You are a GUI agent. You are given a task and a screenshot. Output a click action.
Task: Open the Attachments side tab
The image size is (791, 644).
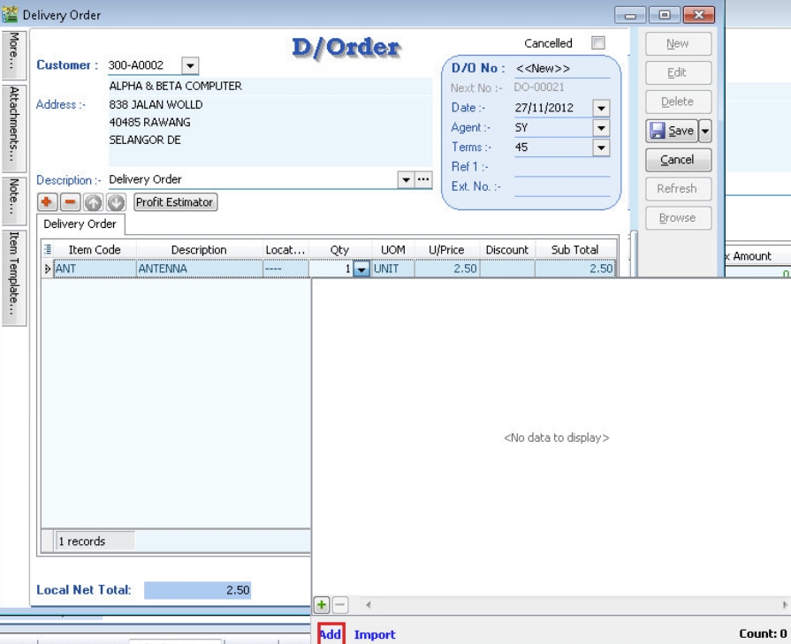pos(14,128)
